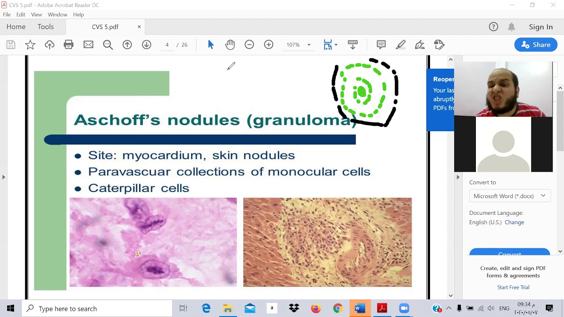Click Start Free Trial link
The width and height of the screenshot is (564, 317).
[x=513, y=287]
